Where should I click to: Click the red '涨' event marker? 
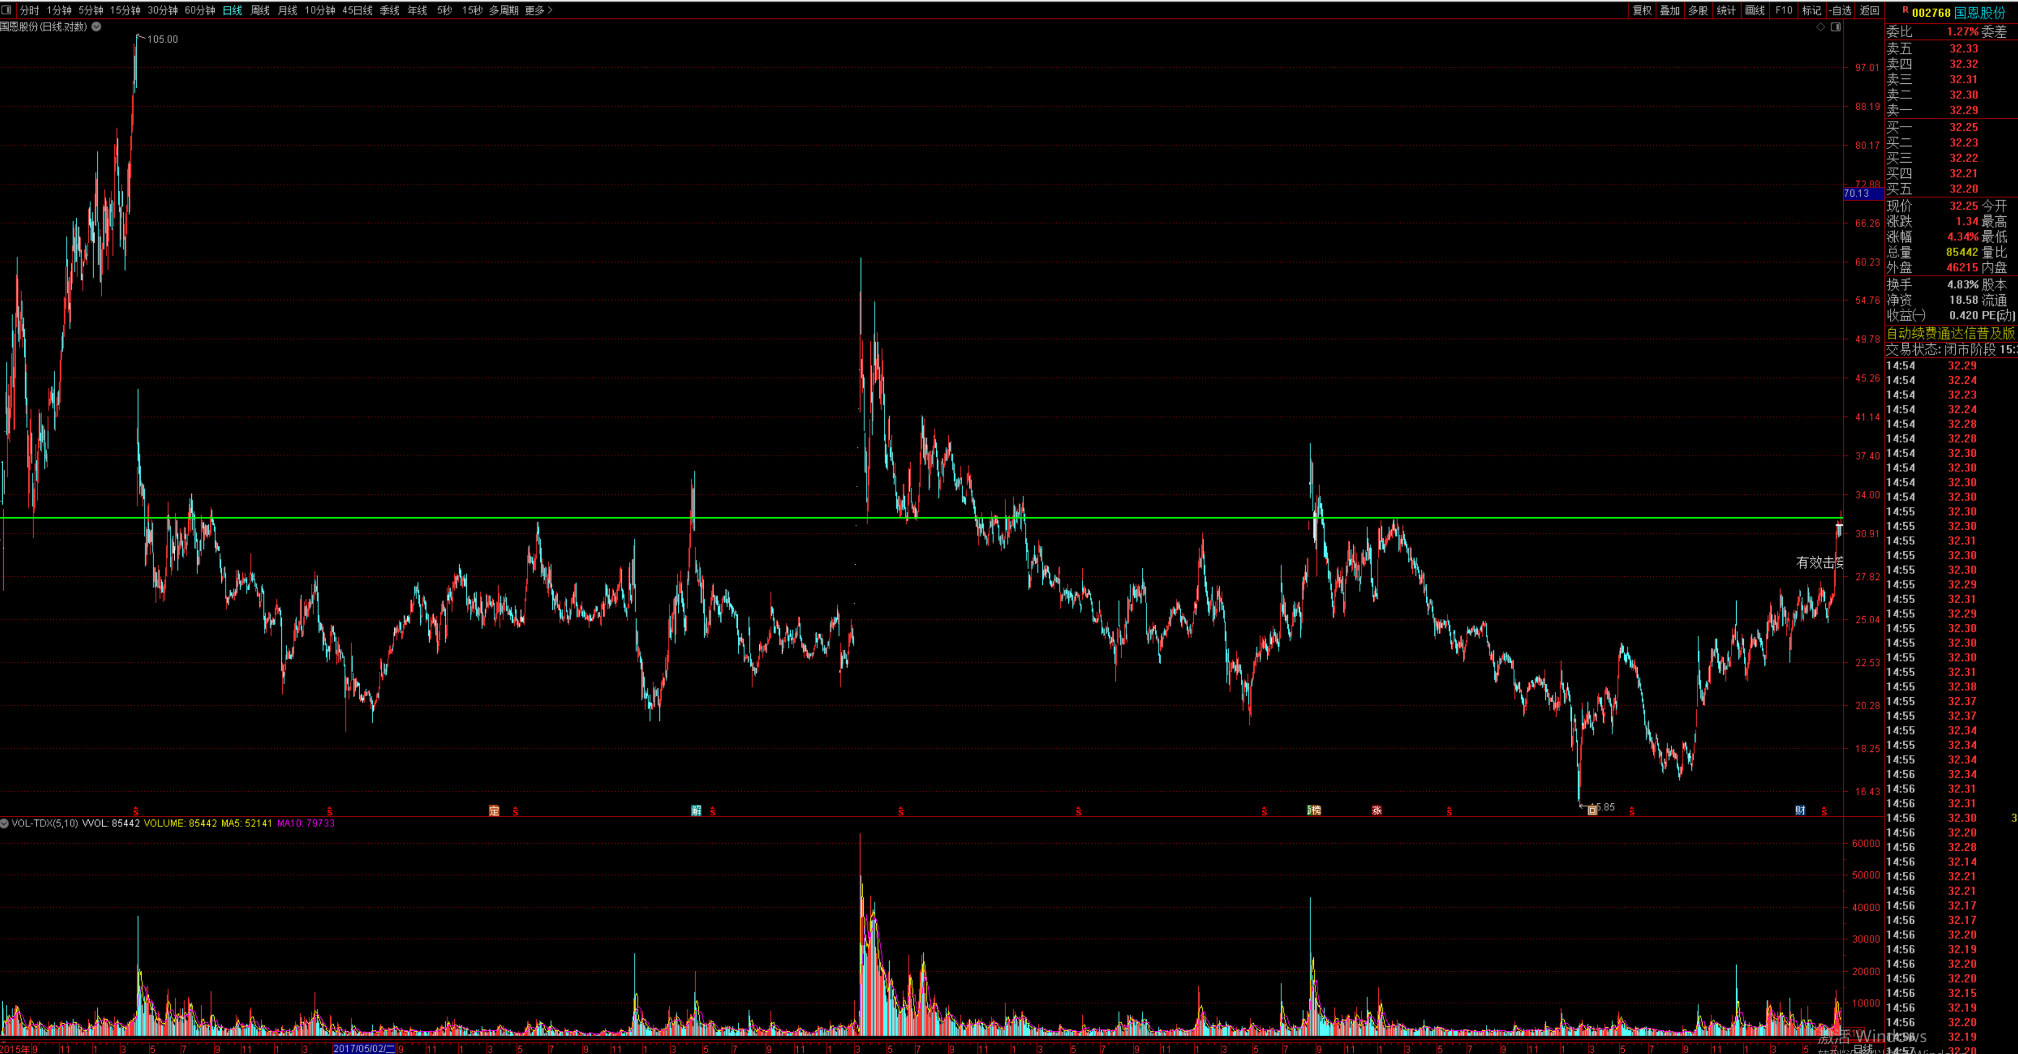click(1377, 810)
